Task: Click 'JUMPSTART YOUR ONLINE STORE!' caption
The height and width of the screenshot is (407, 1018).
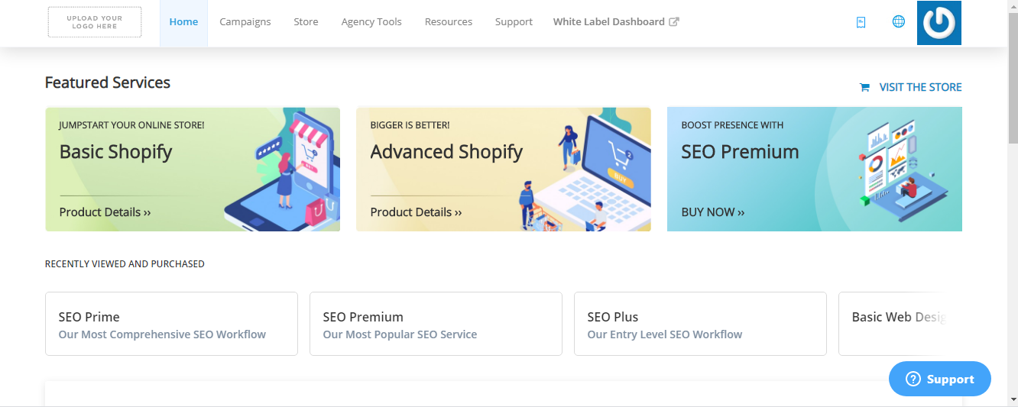Action: click(131, 125)
